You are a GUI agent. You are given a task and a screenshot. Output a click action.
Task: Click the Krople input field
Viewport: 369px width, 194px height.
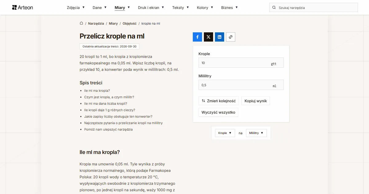coord(241,63)
